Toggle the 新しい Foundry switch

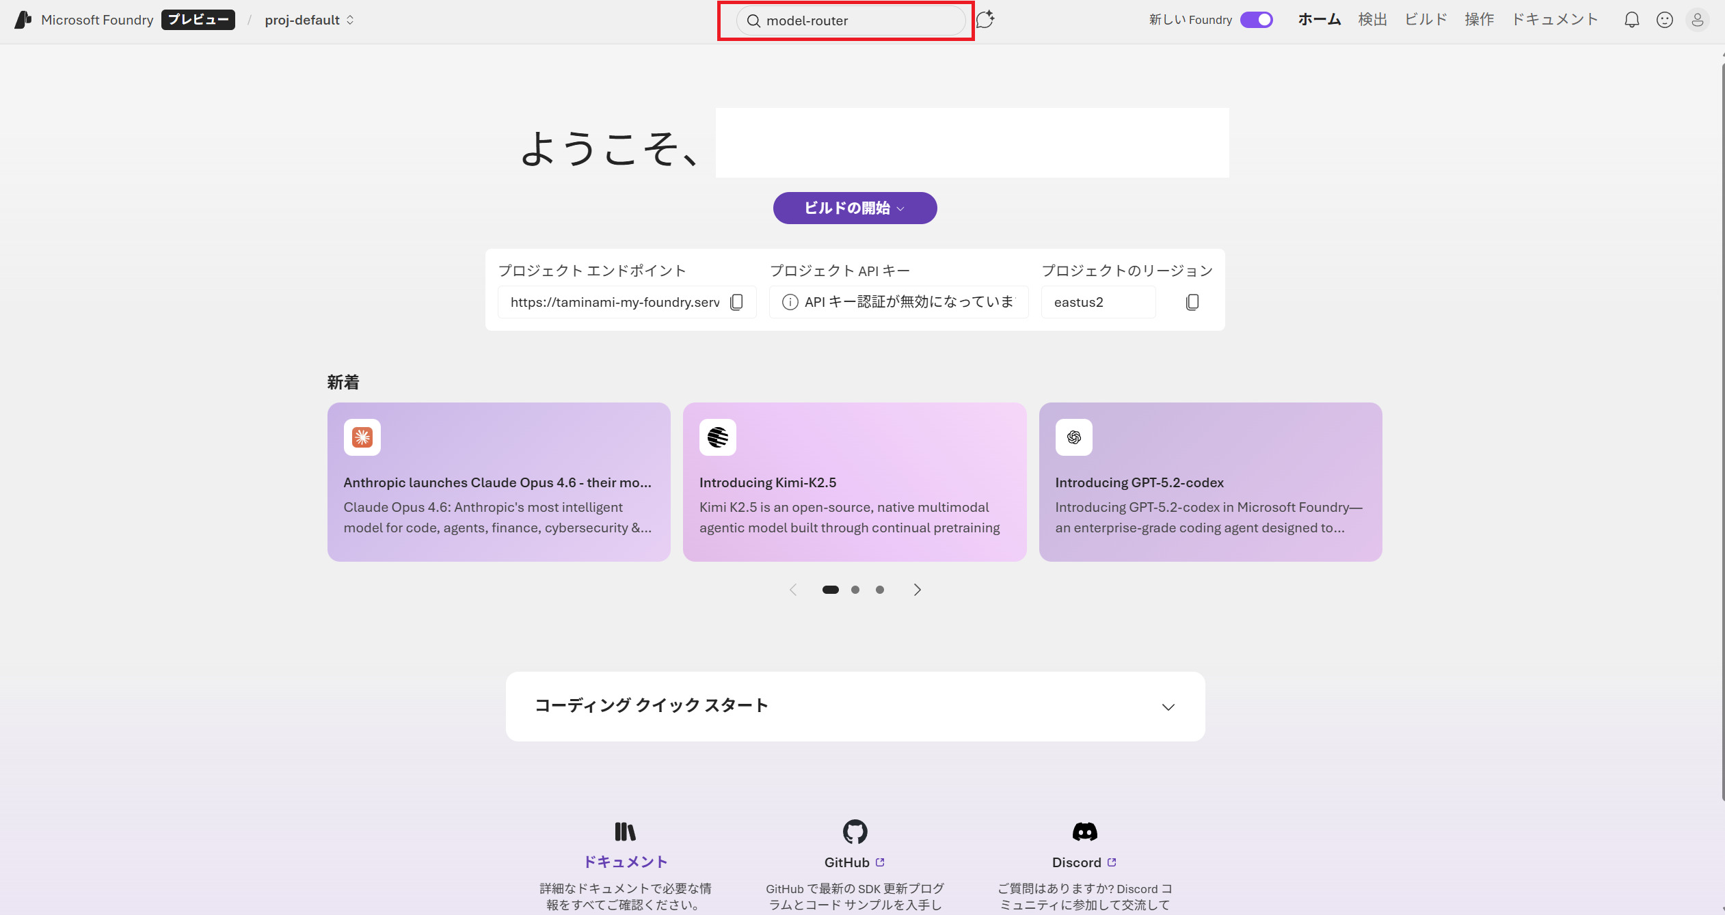point(1256,20)
